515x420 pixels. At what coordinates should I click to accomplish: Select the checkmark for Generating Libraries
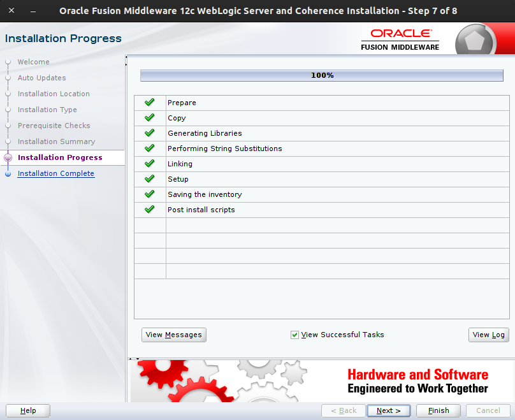[x=149, y=133]
